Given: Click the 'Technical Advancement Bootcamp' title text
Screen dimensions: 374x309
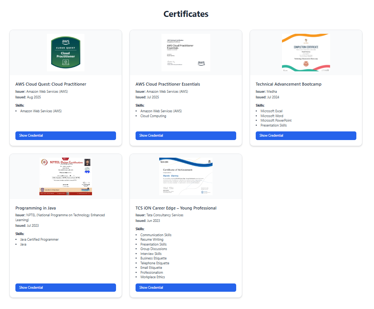Looking at the screenshot, I should [x=288, y=84].
